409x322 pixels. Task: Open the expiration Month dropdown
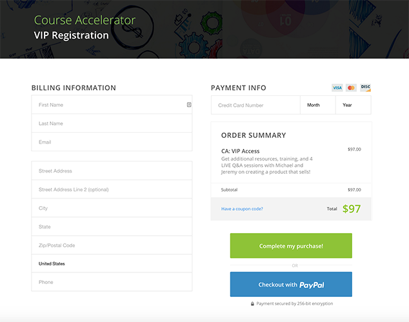(x=317, y=105)
